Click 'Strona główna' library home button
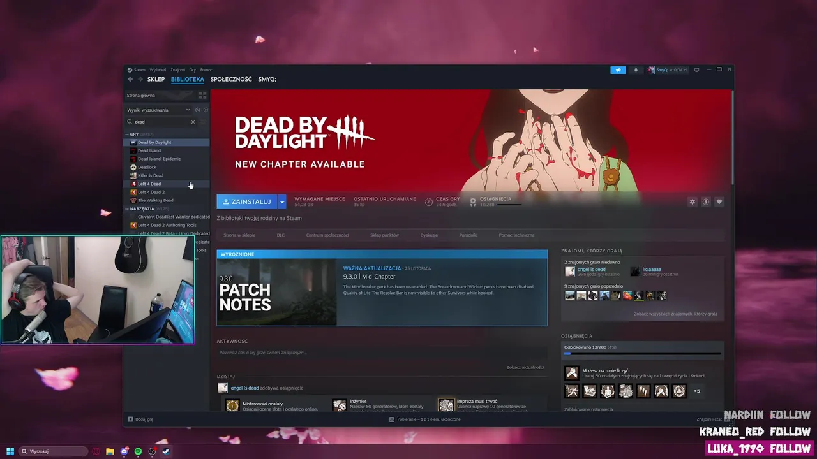The image size is (817, 459). point(160,95)
